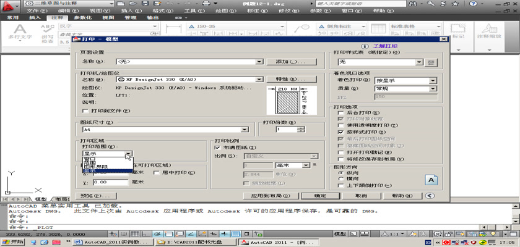Open the 格式 menu
Viewport: 520px width, 247px height.
[x=163, y=11]
